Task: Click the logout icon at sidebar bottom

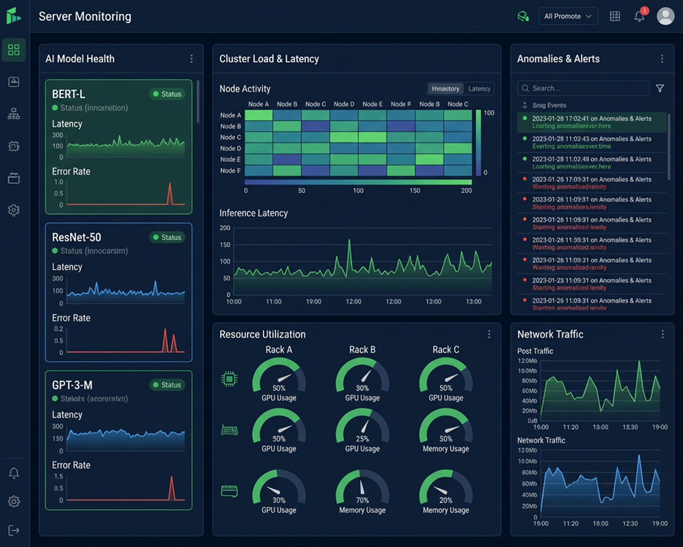Action: (x=14, y=530)
